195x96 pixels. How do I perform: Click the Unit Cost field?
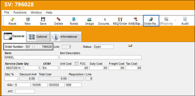tap(74, 68)
